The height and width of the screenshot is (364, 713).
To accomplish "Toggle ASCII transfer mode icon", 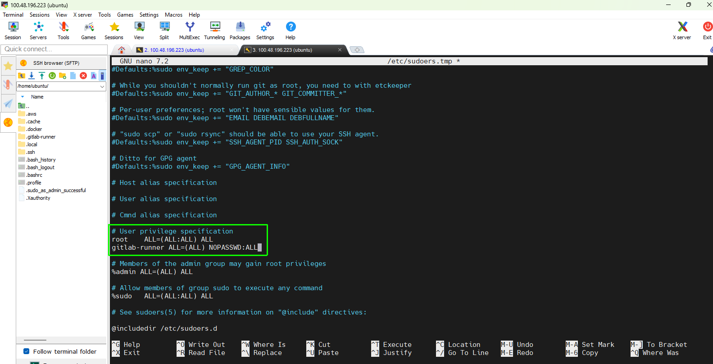I will 94,76.
